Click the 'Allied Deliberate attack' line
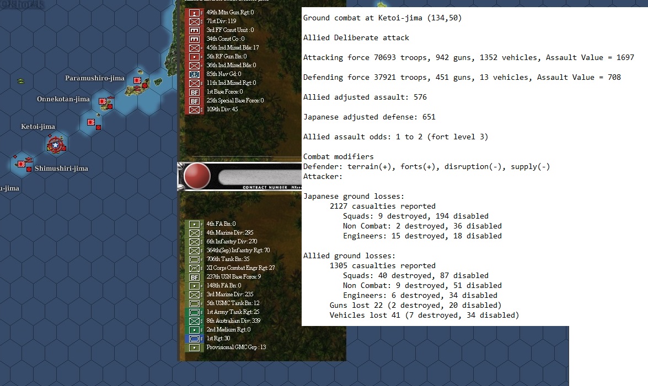 356,37
